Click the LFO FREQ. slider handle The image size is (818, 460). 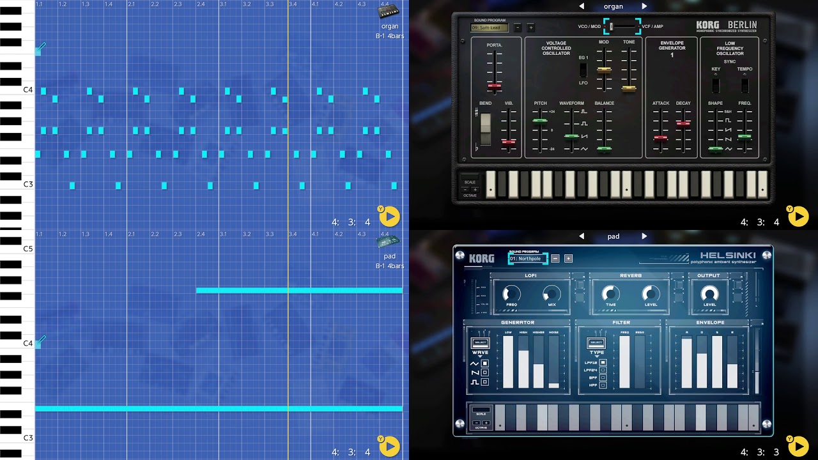[745, 137]
